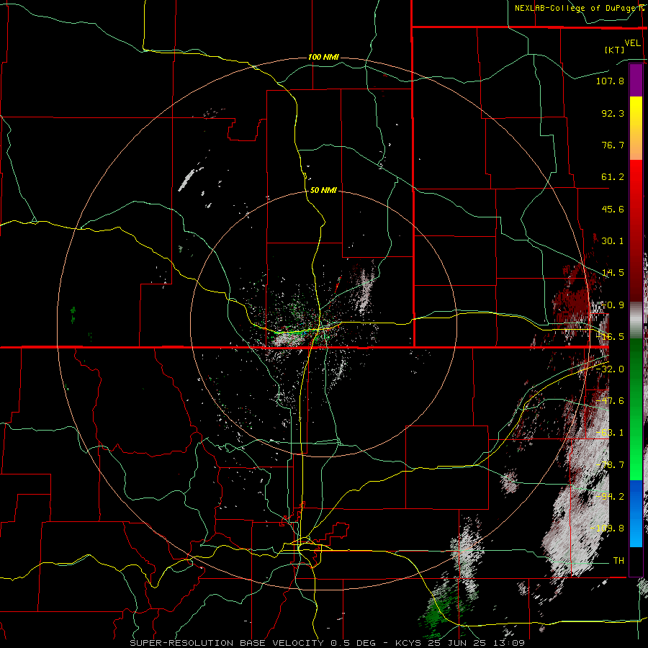This screenshot has width=648, height=648.
Task: Select the -32.0 velocity scale value
Action: point(610,369)
